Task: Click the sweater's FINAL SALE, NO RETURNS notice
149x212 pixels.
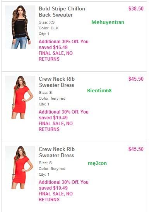Action: [56, 56]
